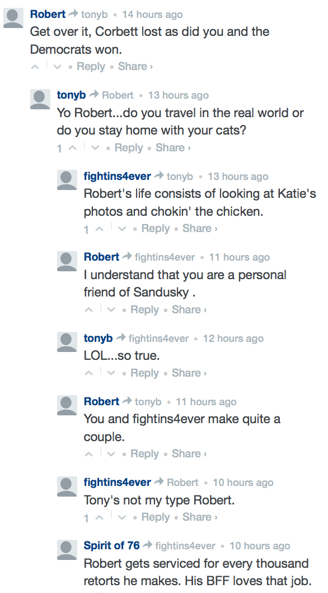Click the vote count on fightins4ever's last comment
The image size is (328, 593).
(x=86, y=517)
